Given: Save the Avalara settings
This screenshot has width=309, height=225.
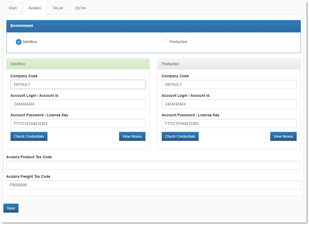Looking at the screenshot, I should pyautogui.click(x=11, y=208).
